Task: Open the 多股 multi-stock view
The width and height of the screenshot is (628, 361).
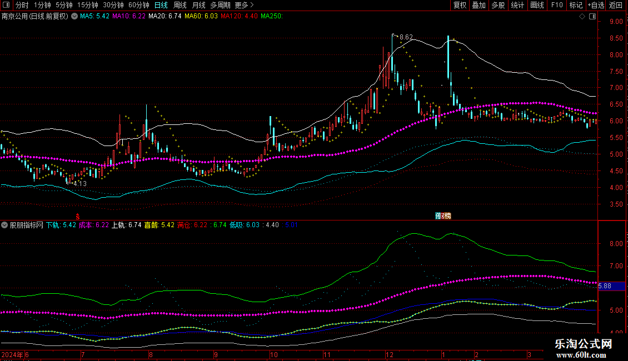Action: (499, 5)
